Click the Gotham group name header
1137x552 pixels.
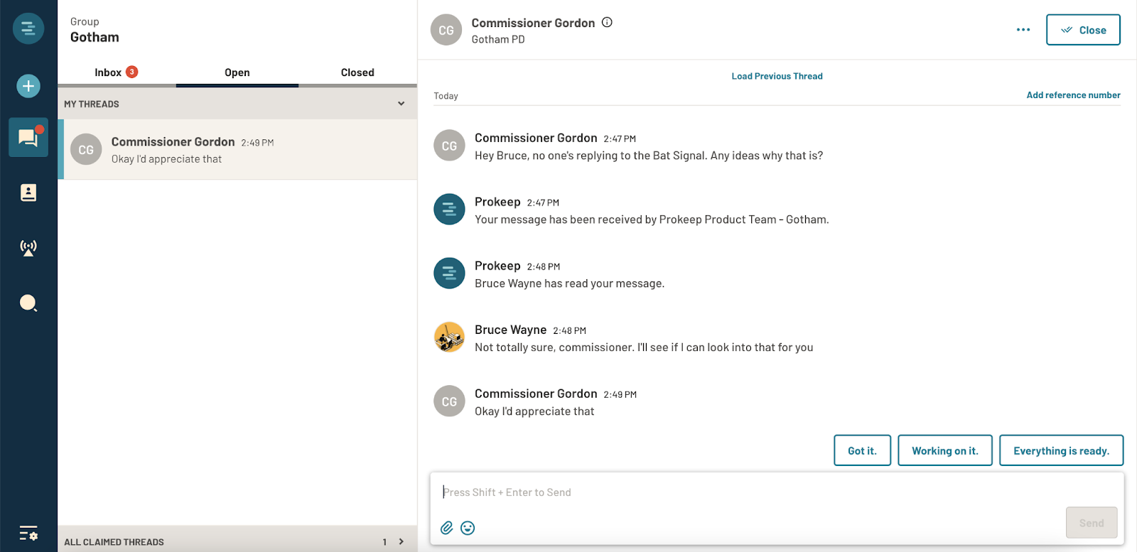coord(95,38)
